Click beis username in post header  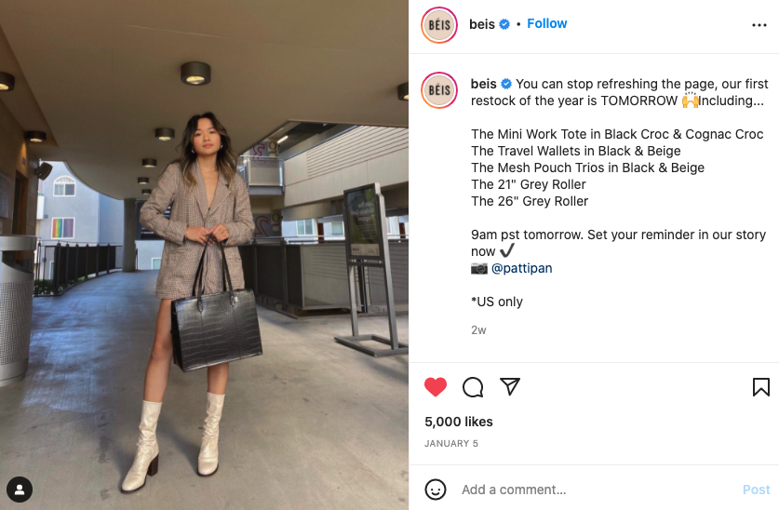482,24
